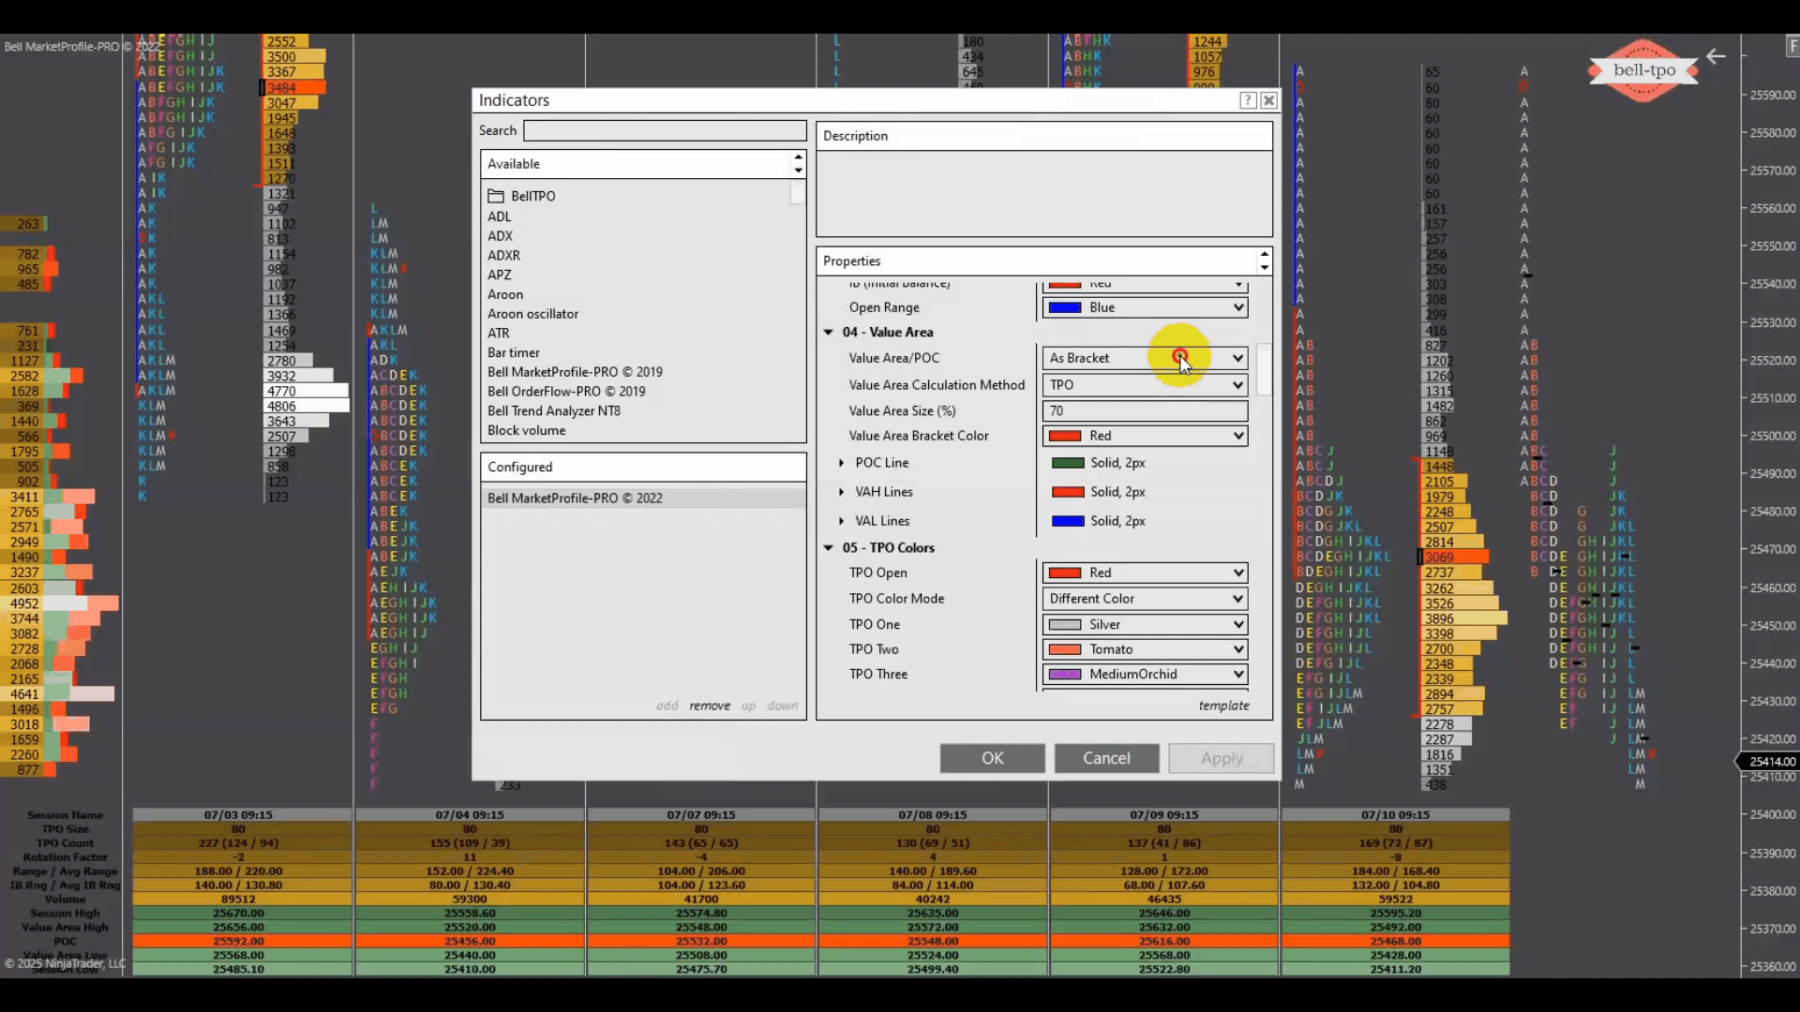Viewport: 1800px width, 1012px height.
Task: Click the help question mark icon
Action: coord(1248,100)
